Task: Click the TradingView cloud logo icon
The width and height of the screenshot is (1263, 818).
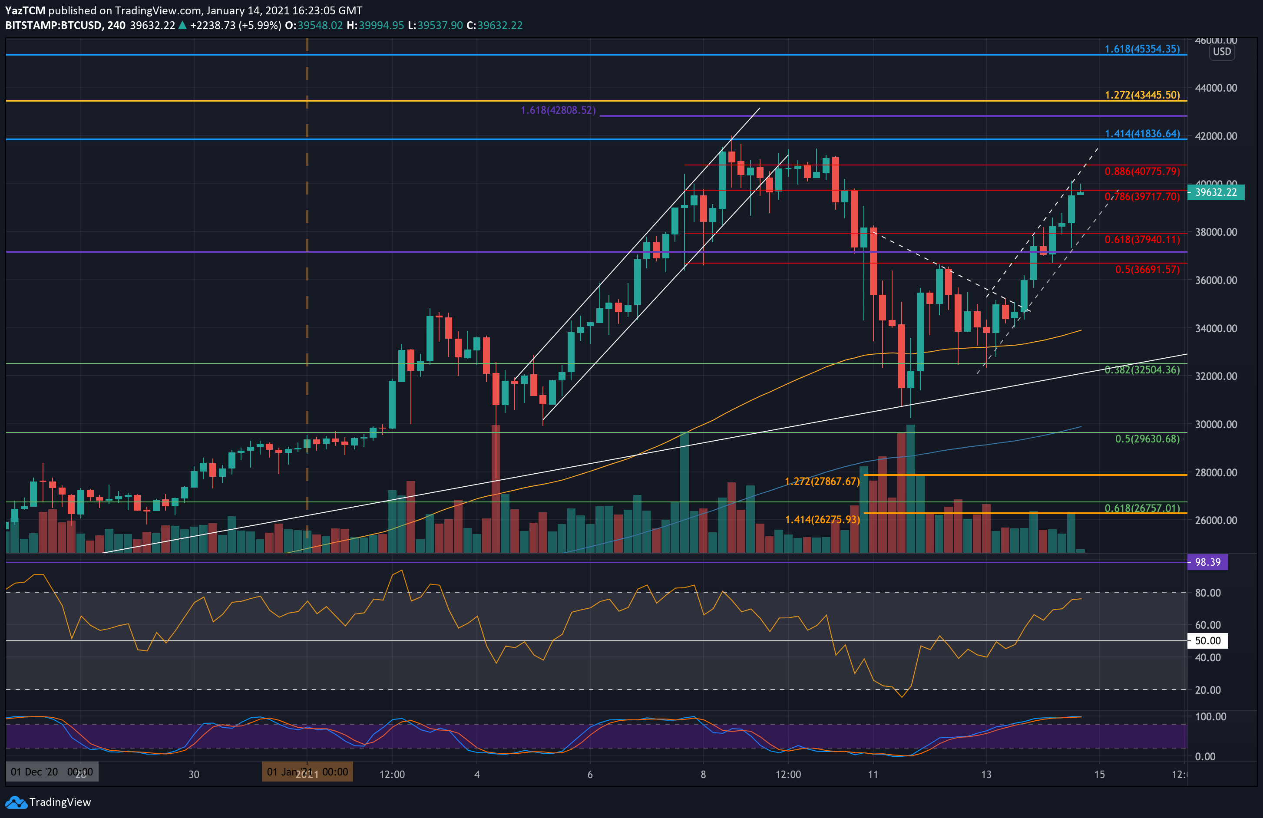Action: pos(16,802)
